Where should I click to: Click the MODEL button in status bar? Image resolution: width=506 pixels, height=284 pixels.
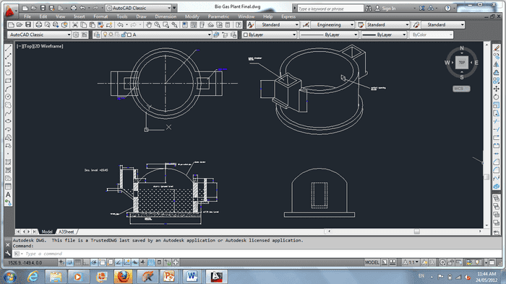(372, 262)
